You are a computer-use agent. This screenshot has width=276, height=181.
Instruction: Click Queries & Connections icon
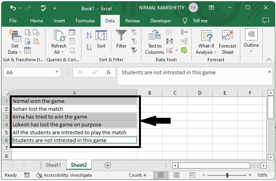pyautogui.click(x=72, y=32)
